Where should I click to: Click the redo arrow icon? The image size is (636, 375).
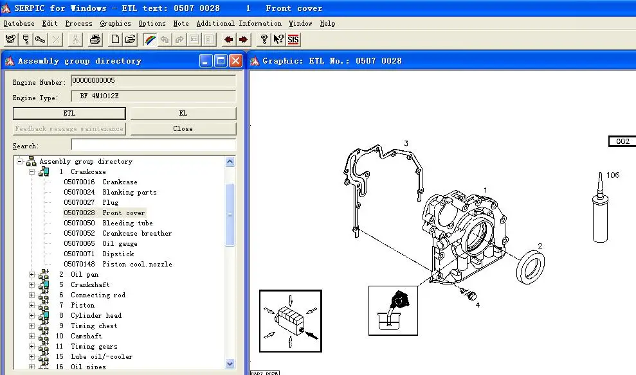(x=179, y=39)
